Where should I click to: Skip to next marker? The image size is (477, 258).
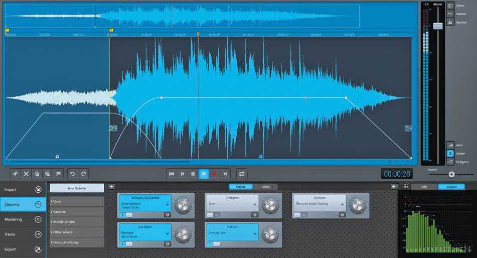tap(225, 174)
